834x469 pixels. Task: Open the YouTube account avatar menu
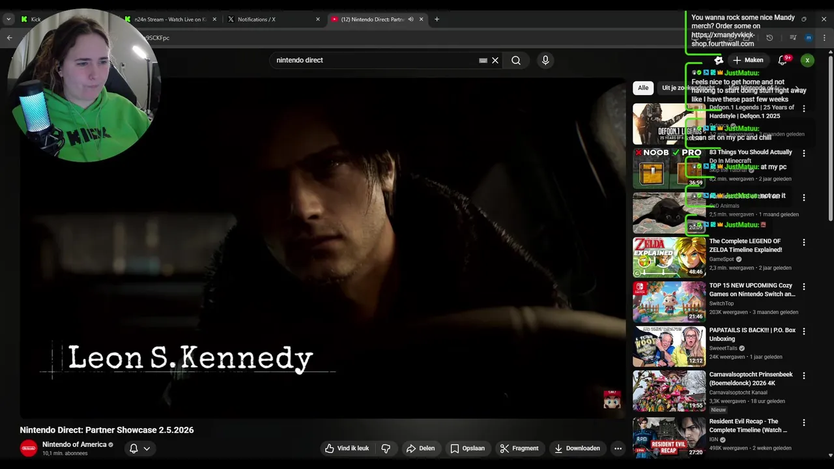(807, 60)
